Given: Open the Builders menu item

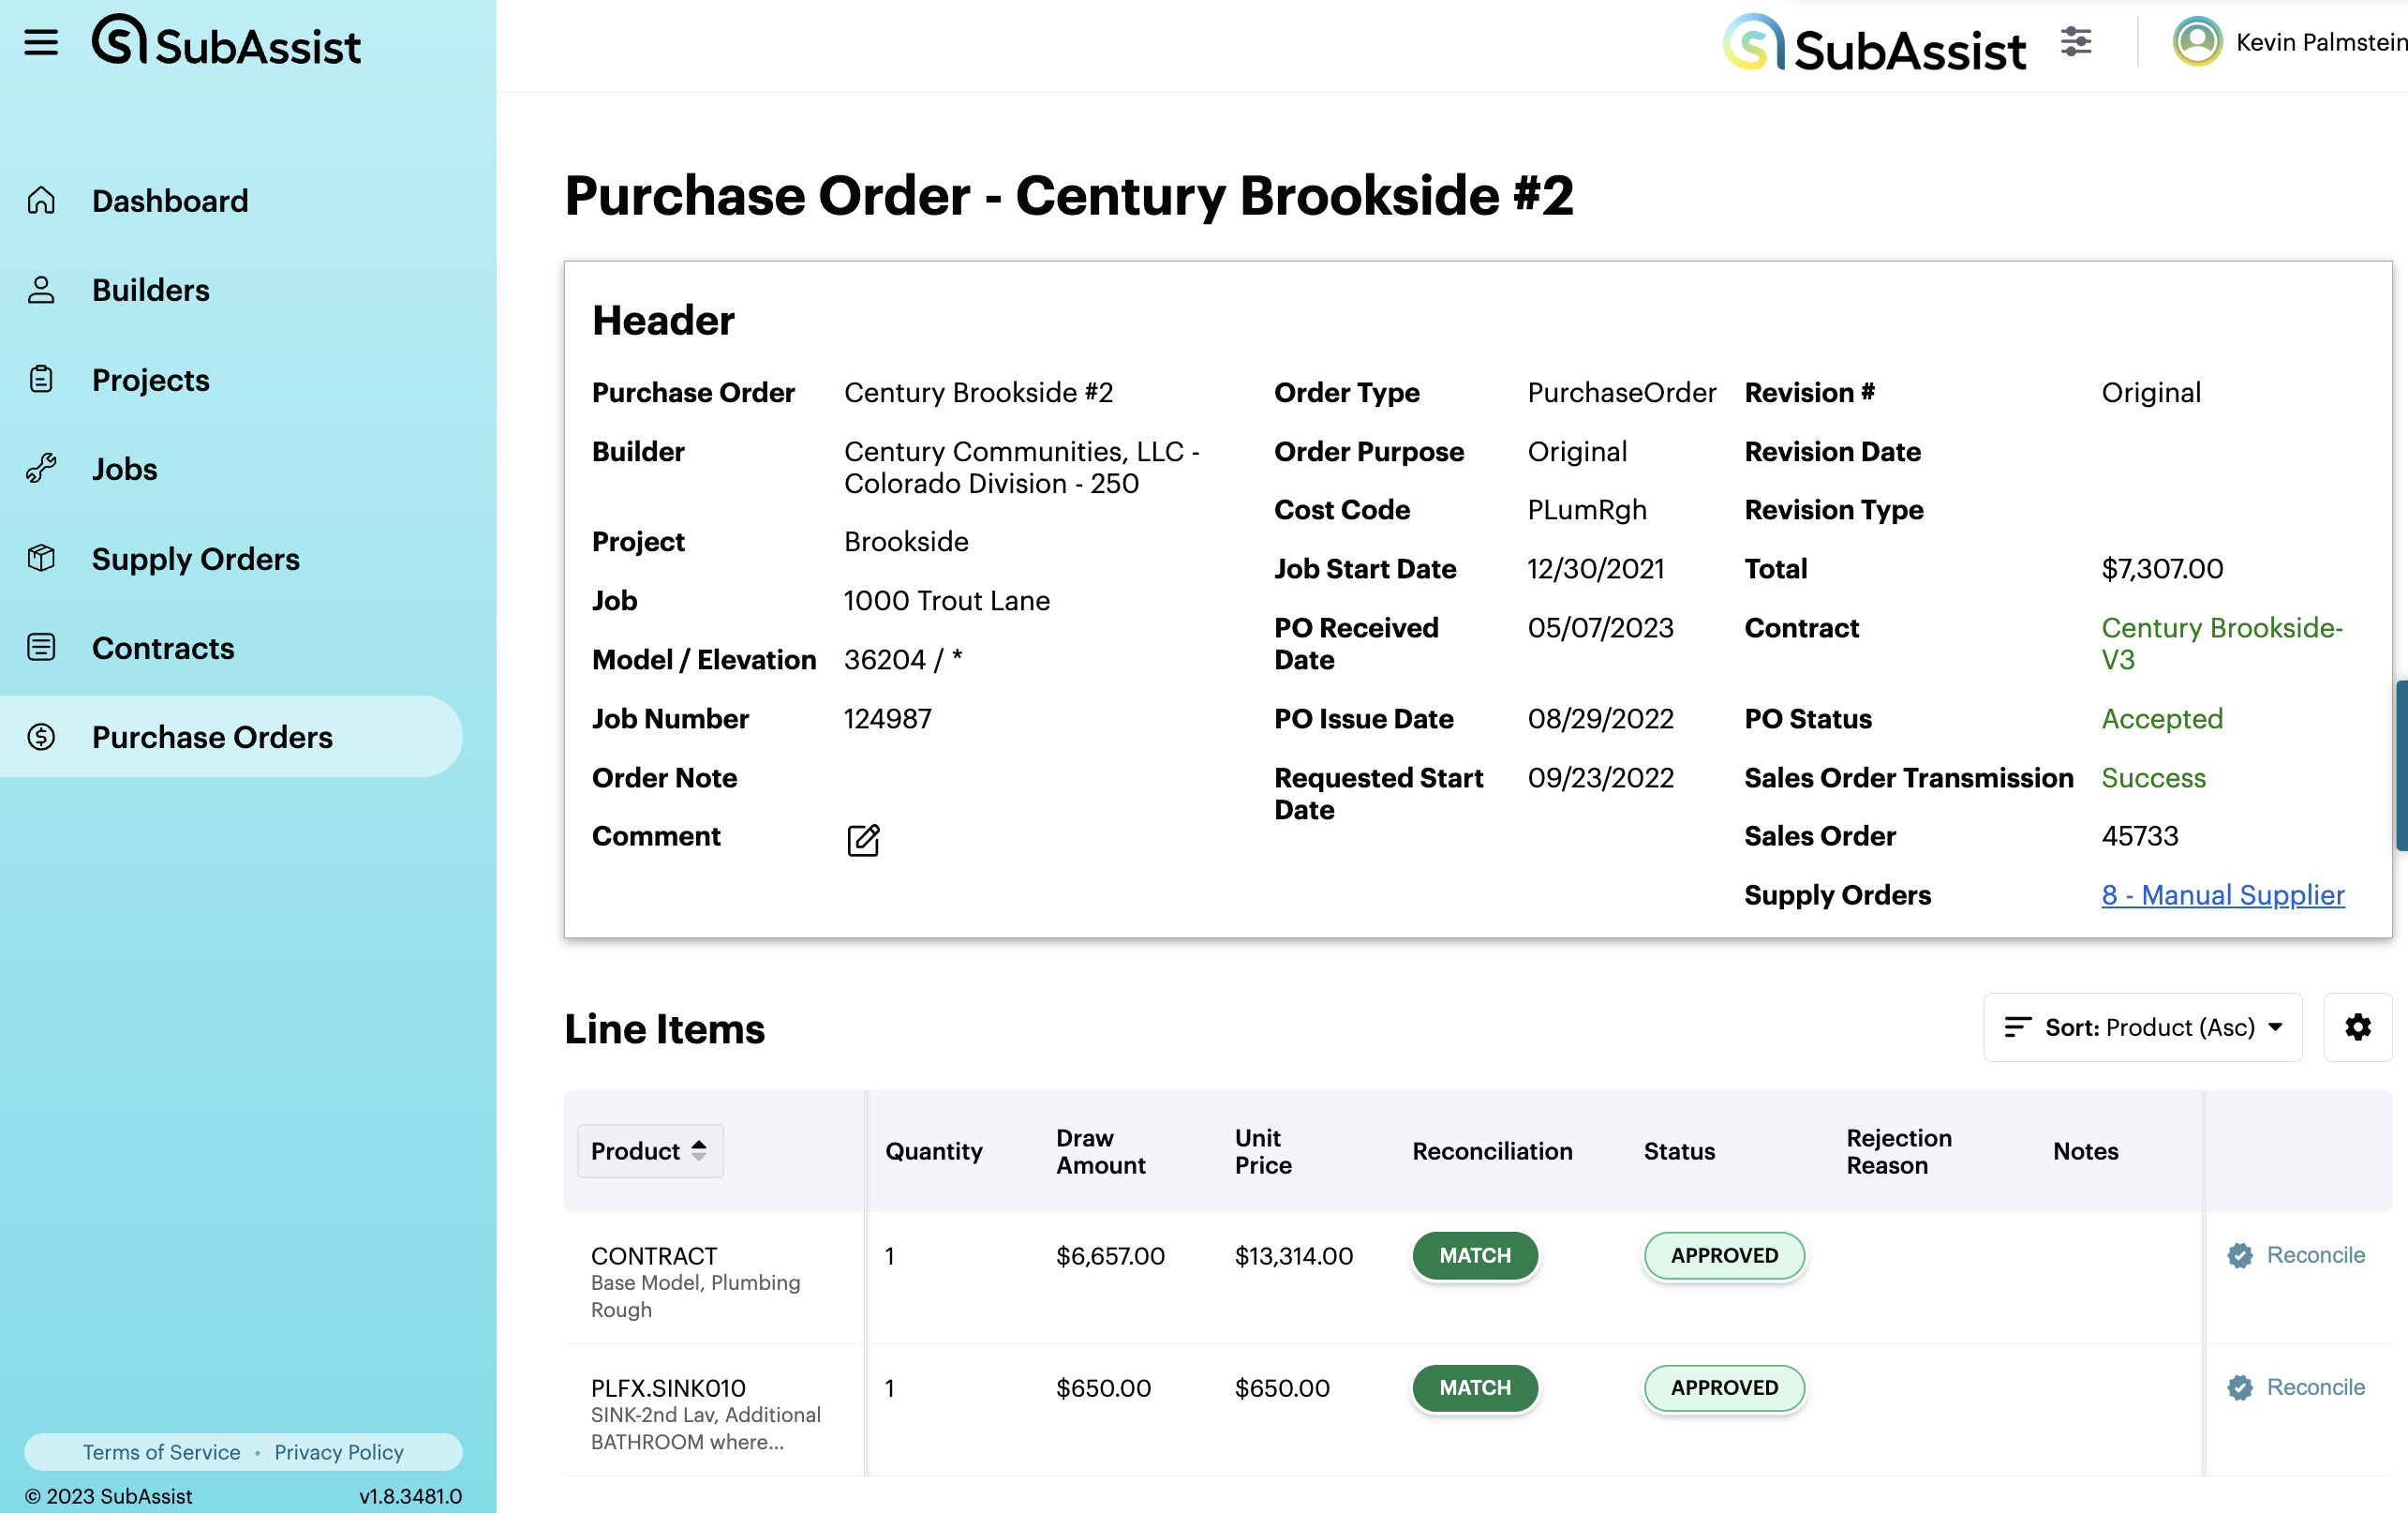Looking at the screenshot, I should 151,291.
